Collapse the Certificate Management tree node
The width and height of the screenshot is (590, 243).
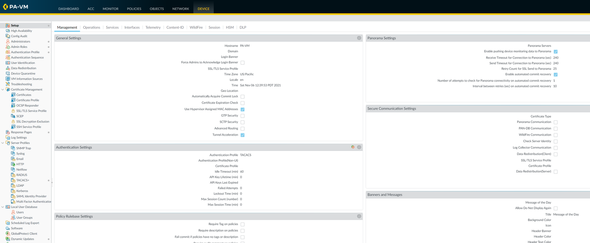(3, 89)
